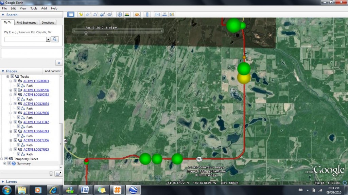This screenshot has height=195, width=348.
Task: Open Internet Explorer from taskbar
Action: (53, 190)
